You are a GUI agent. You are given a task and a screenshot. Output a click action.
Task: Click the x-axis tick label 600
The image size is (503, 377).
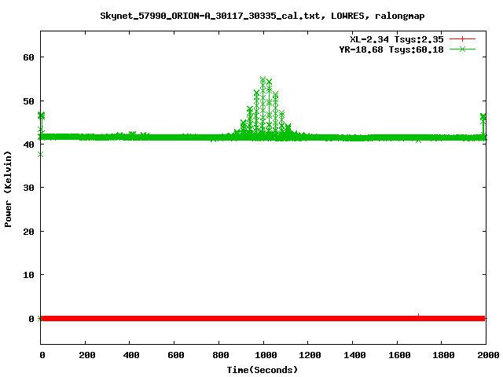176,355
